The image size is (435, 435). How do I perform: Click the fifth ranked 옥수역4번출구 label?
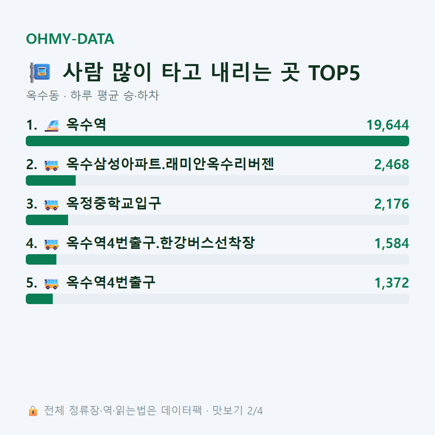click(x=110, y=282)
